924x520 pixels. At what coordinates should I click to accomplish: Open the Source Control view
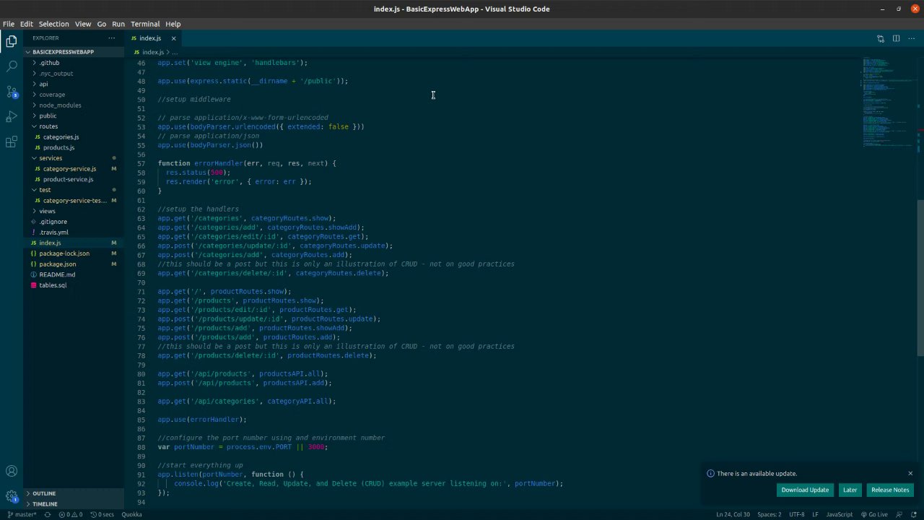pos(12,92)
